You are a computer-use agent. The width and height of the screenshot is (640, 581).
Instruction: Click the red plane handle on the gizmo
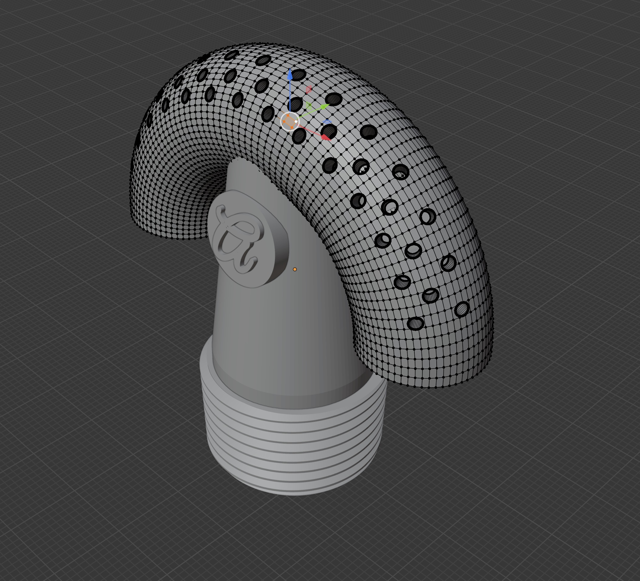pos(309,90)
